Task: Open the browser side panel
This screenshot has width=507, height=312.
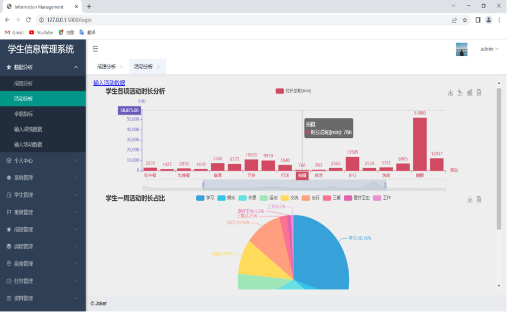Action: click(x=478, y=20)
